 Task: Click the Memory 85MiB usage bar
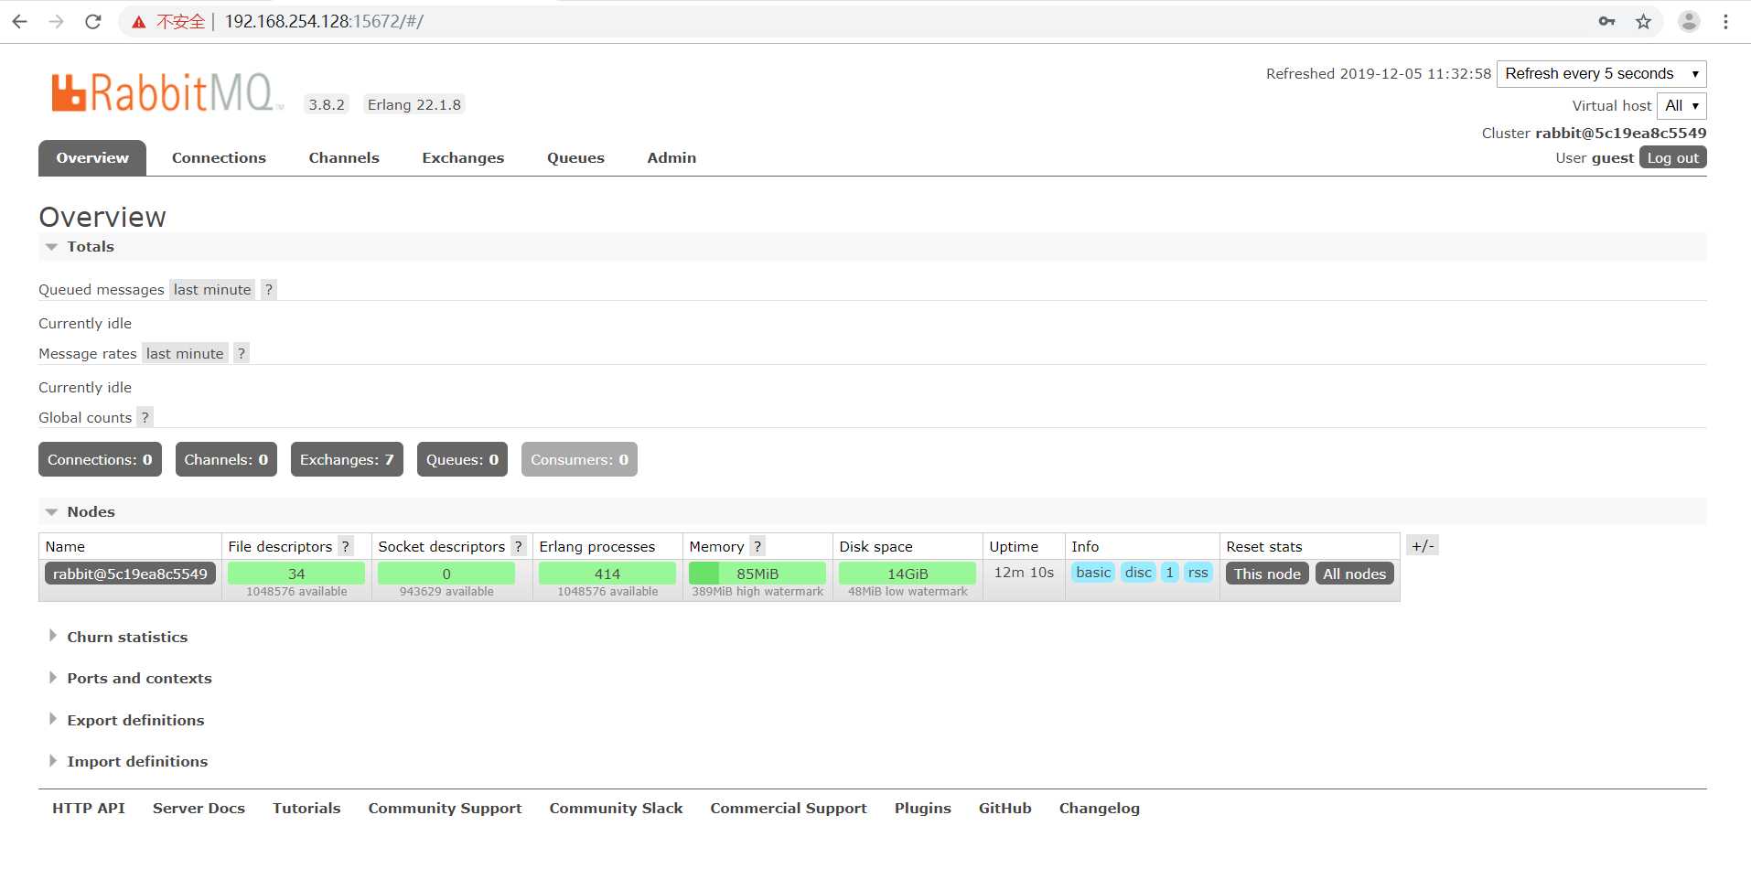757,574
